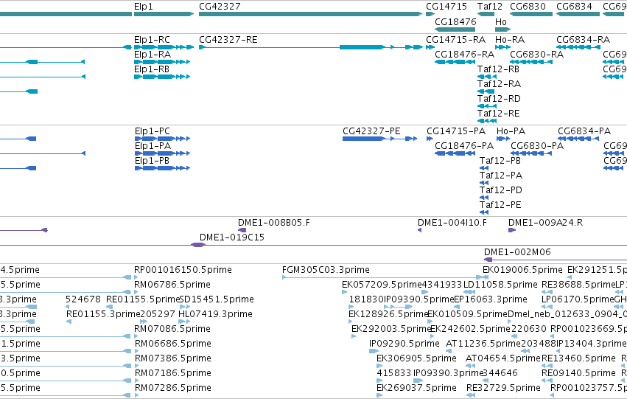Select the Taf12-PE label
627x399 pixels.
click(x=500, y=205)
